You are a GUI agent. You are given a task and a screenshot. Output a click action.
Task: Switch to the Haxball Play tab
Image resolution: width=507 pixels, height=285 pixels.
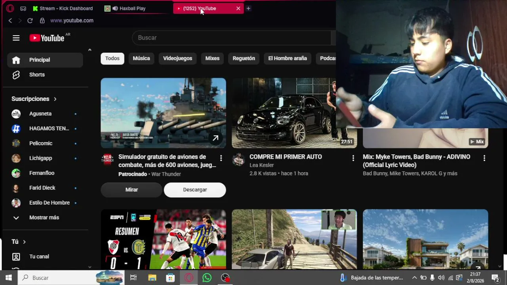pyautogui.click(x=135, y=8)
